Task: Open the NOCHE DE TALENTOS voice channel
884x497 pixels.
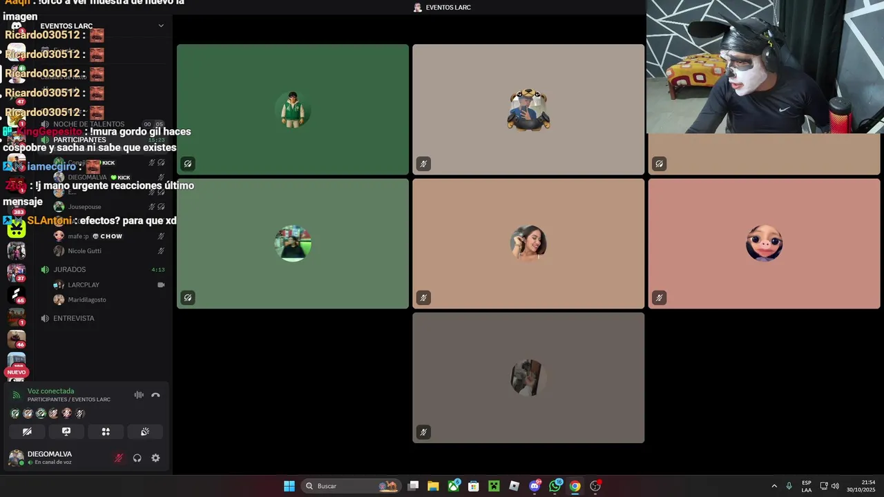Action: 88,124
